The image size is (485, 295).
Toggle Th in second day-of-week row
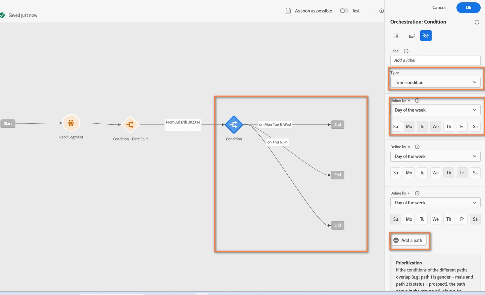[449, 173]
